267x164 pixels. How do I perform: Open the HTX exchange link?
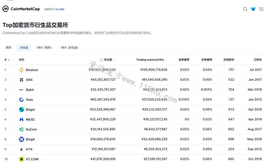tap(29, 149)
